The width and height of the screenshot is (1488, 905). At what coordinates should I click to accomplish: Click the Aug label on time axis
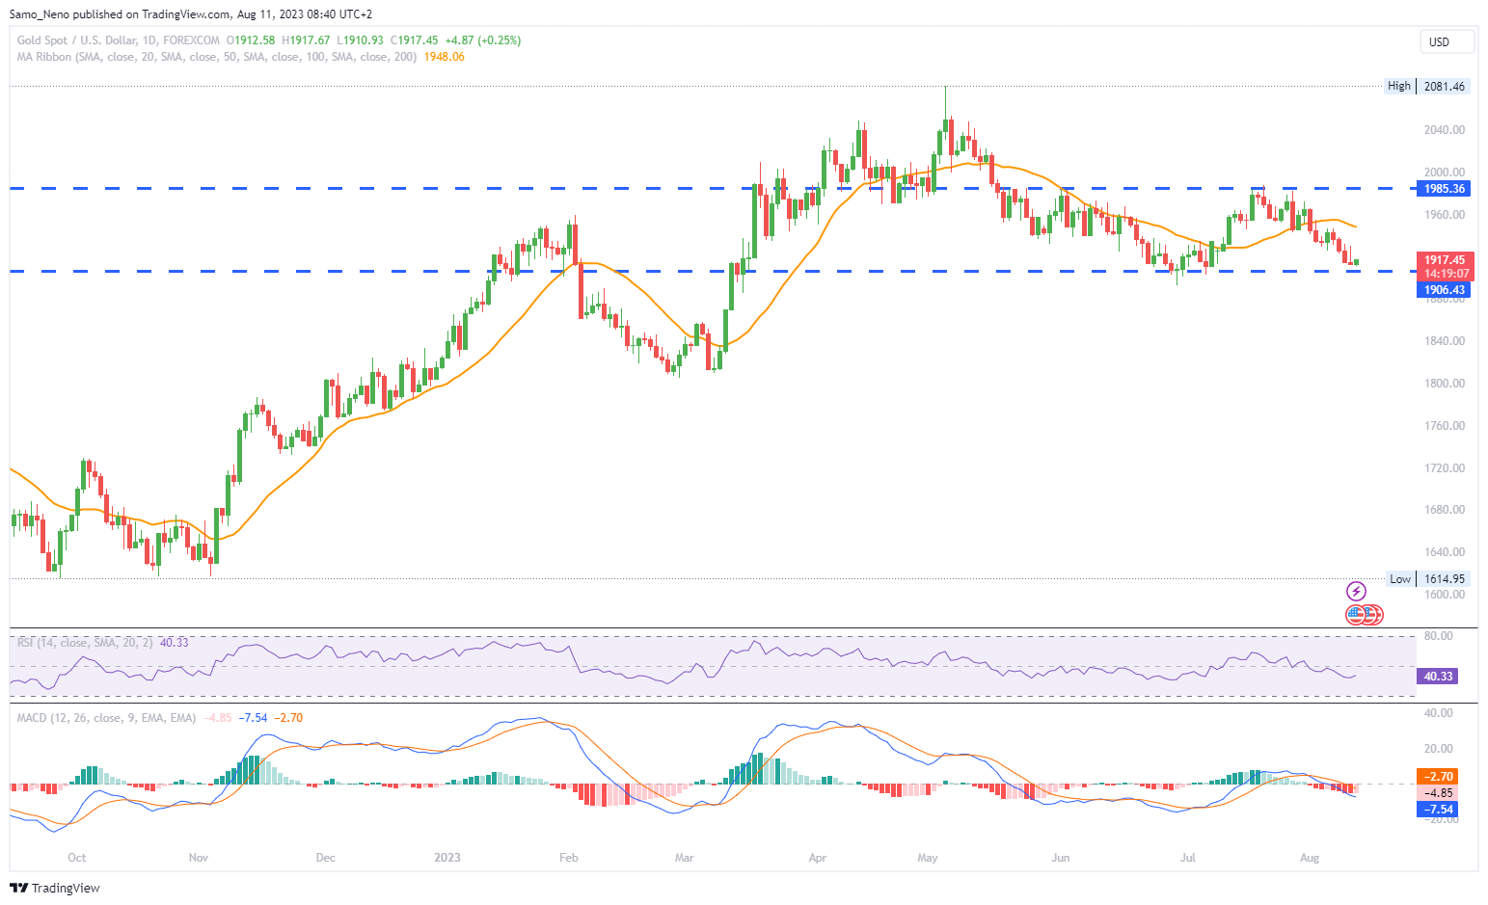tap(1309, 858)
